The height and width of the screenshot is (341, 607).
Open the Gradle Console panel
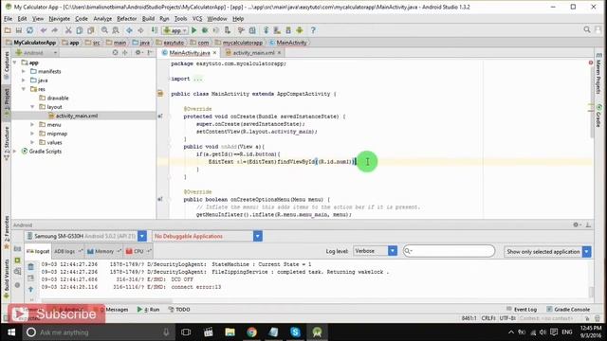[x=568, y=310]
